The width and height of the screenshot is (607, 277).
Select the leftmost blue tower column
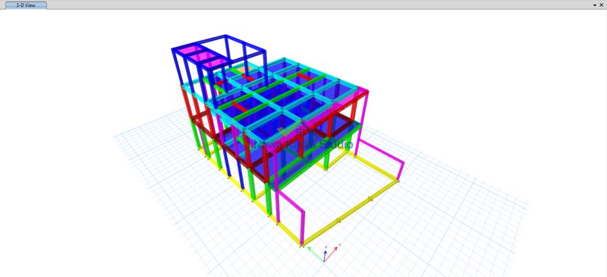click(x=176, y=67)
